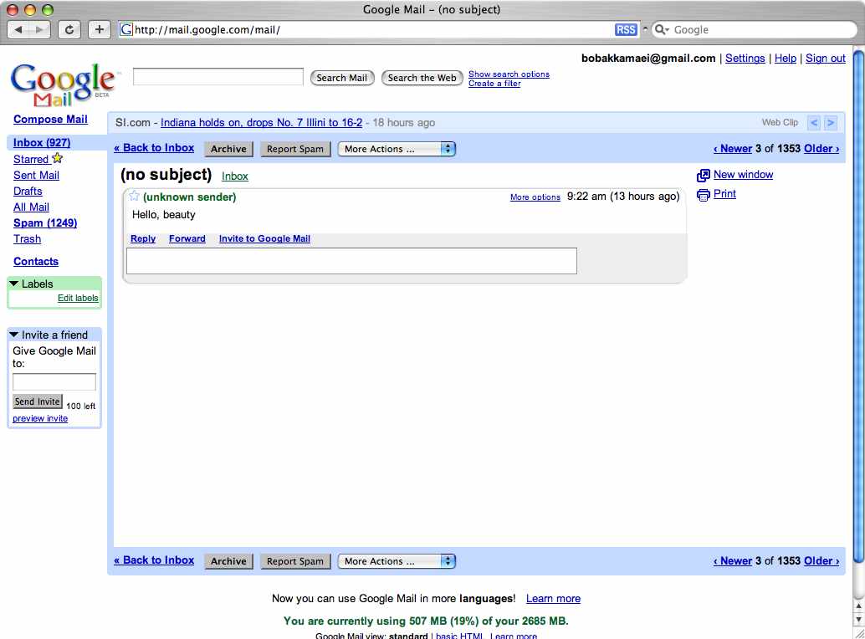Screen dimensions: 865x639
Task: Click the RSS badge in address bar
Action: (625, 30)
